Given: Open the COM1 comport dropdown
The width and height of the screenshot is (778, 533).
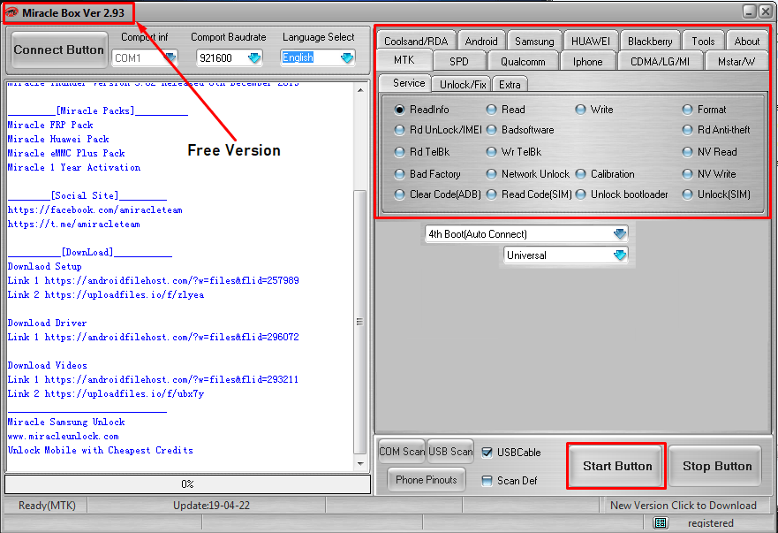Looking at the screenshot, I should [170, 58].
